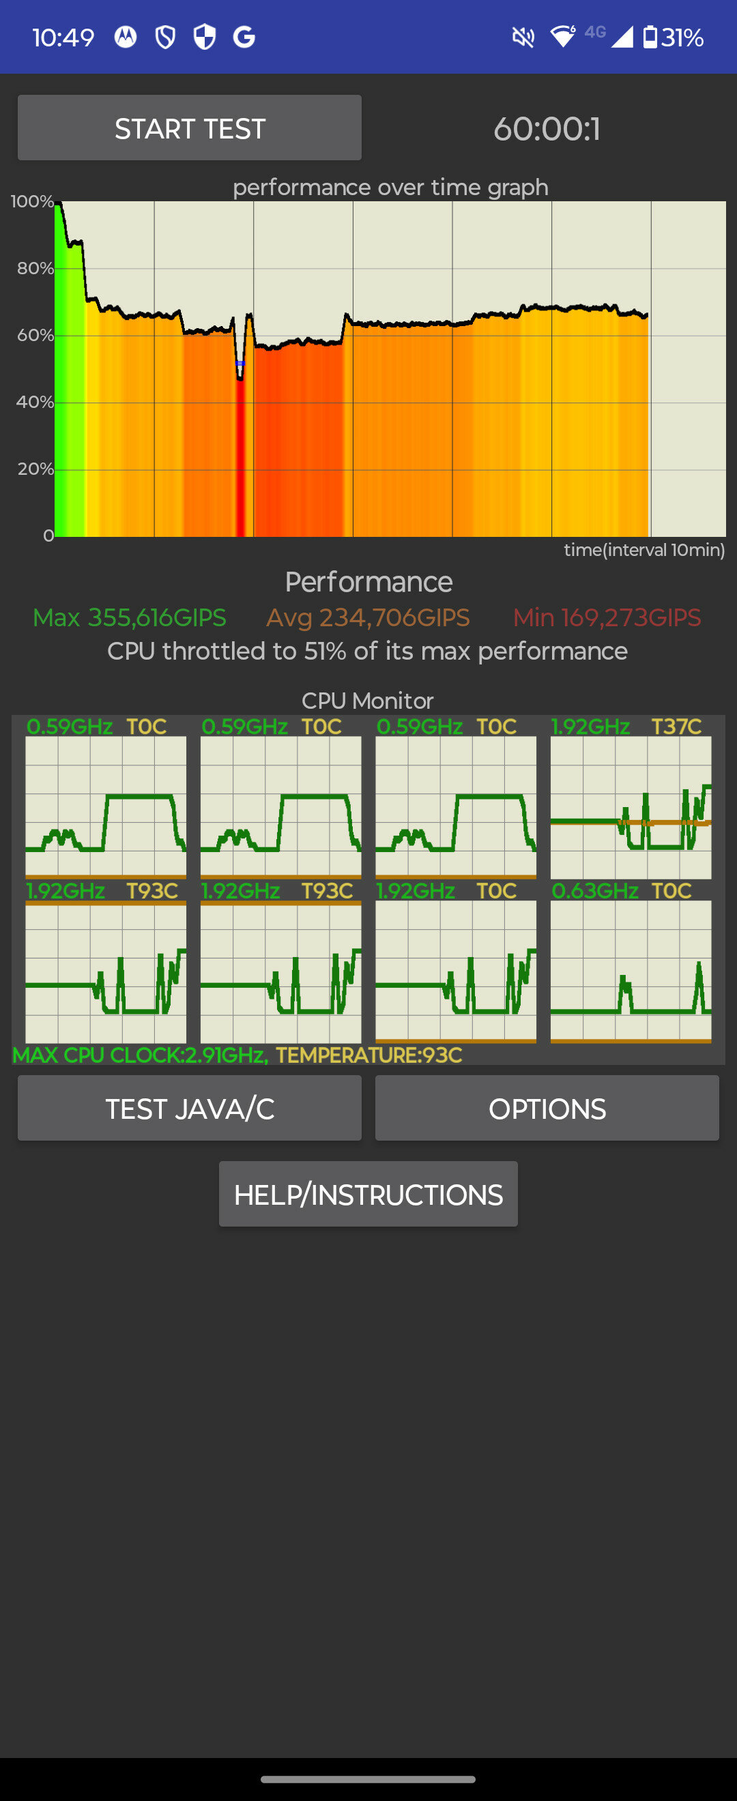Screen dimensions: 737x1801
Task: Tap the Wi-Fi signal status icon
Action: 563,36
